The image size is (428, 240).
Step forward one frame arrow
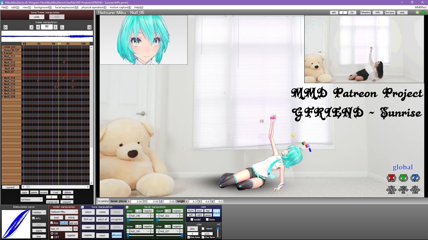coord(56,27)
